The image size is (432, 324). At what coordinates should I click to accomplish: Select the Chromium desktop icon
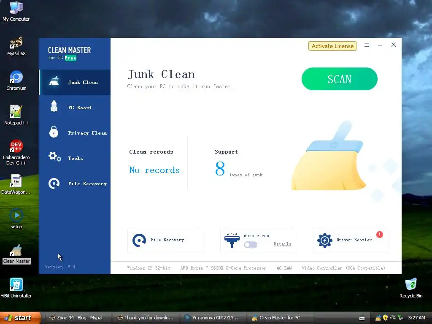16,81
